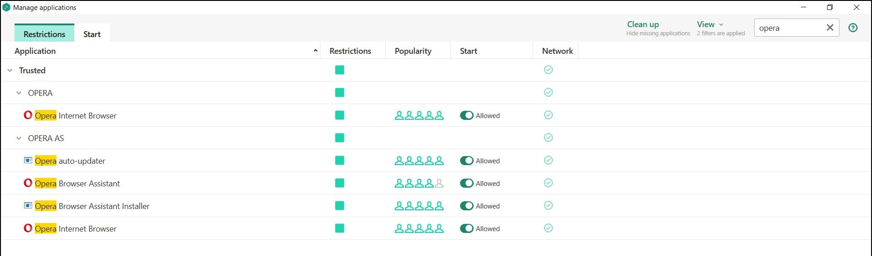Clear the opera search text
The image size is (872, 256).
[x=830, y=28]
